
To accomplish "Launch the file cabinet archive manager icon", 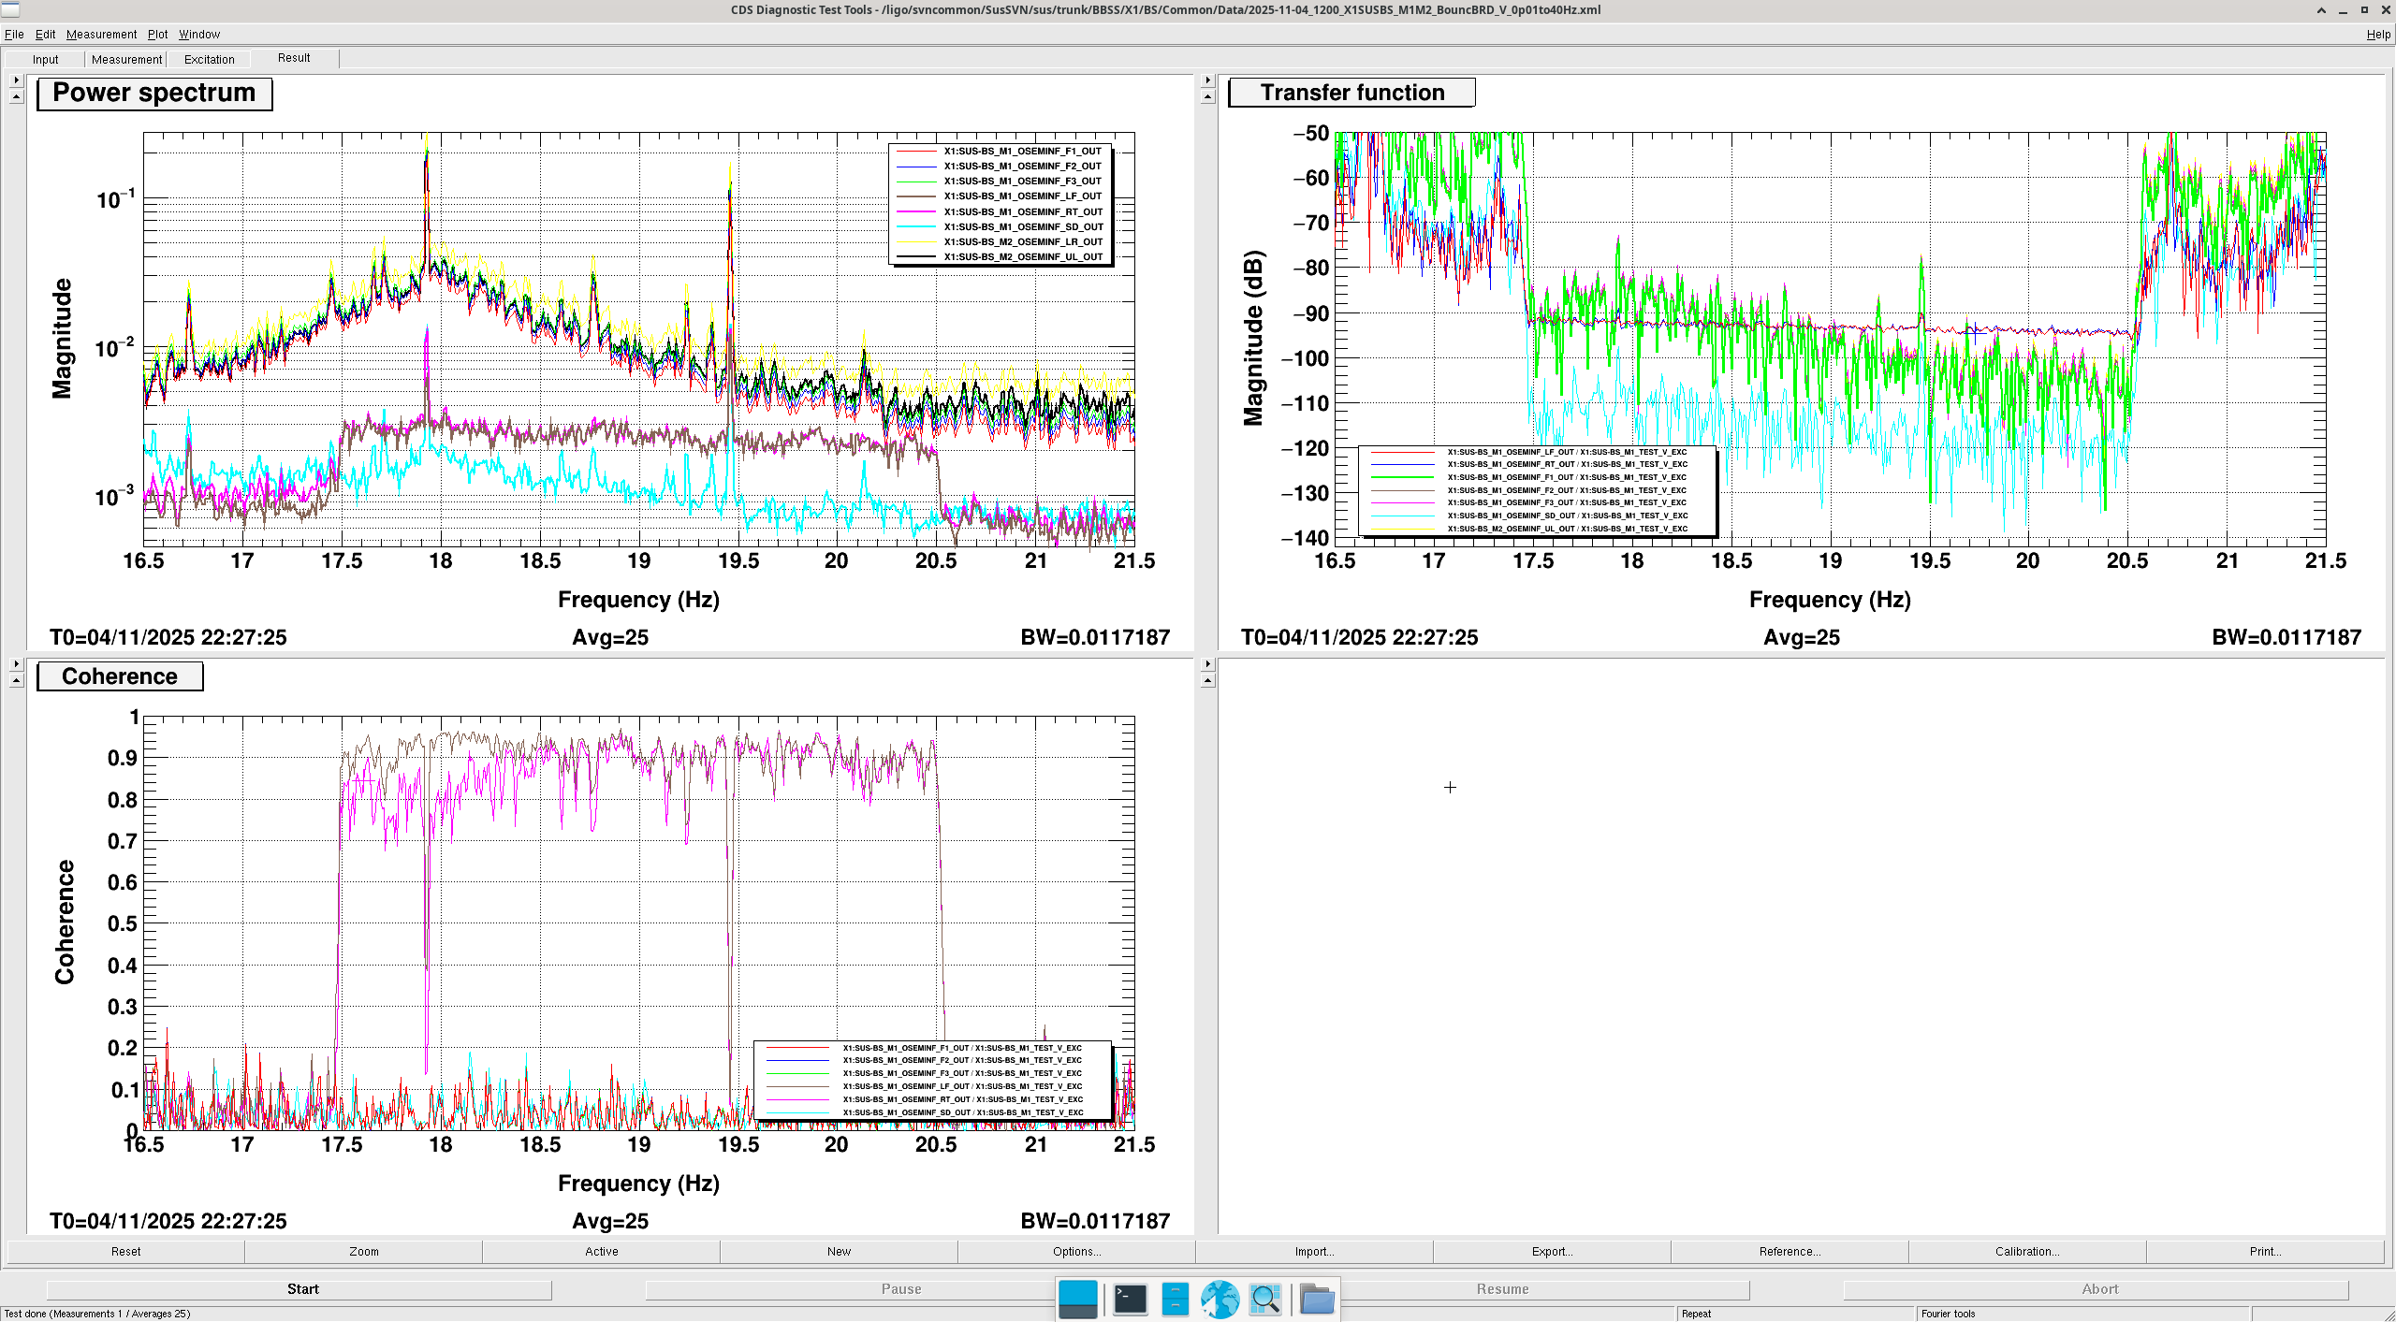I will 1175,1299.
